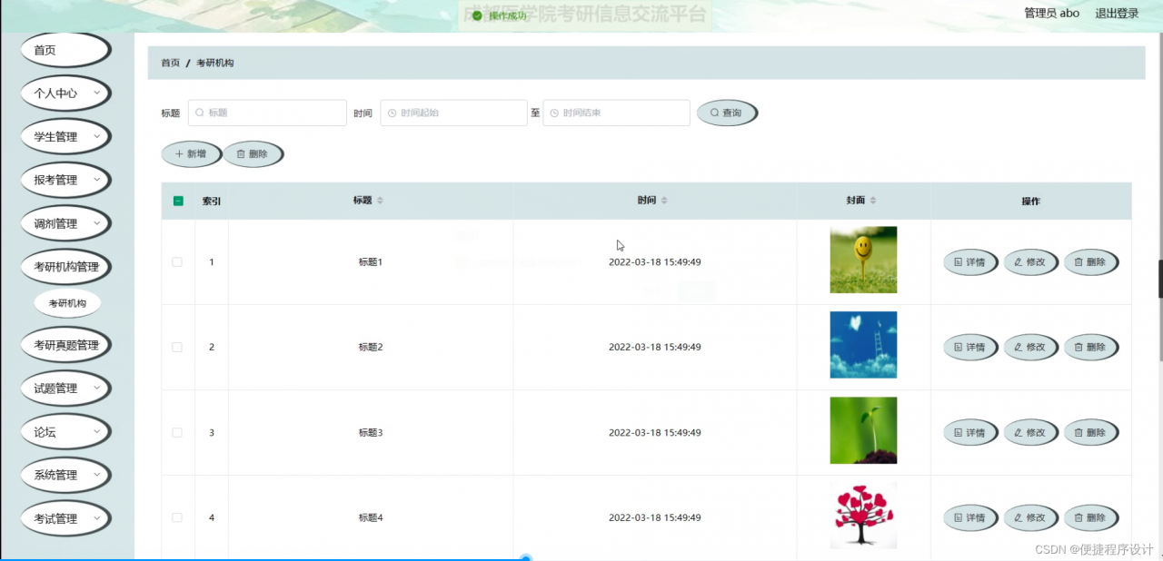Click 退出登录 at the top right
This screenshot has height=561, width=1163.
pyautogui.click(x=1115, y=13)
